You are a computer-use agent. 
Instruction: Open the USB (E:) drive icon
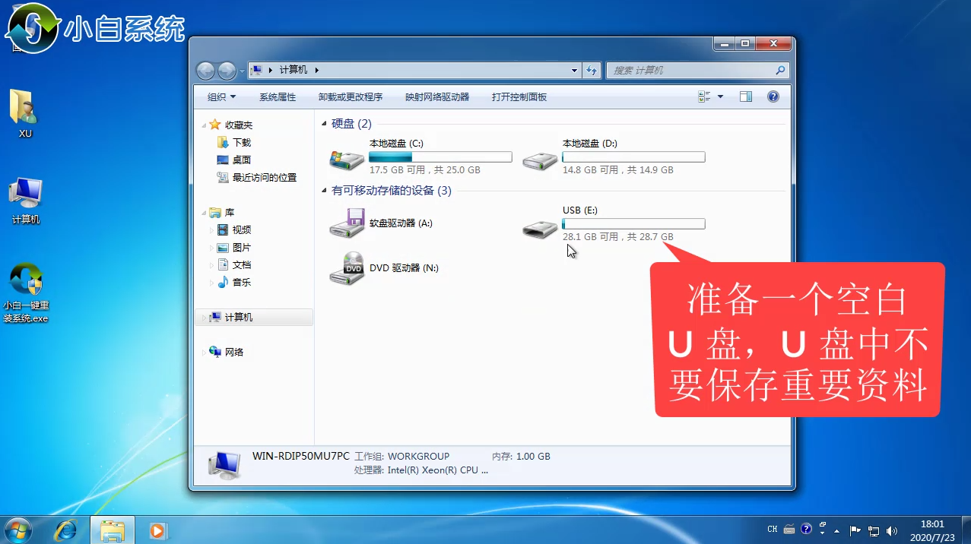point(541,227)
